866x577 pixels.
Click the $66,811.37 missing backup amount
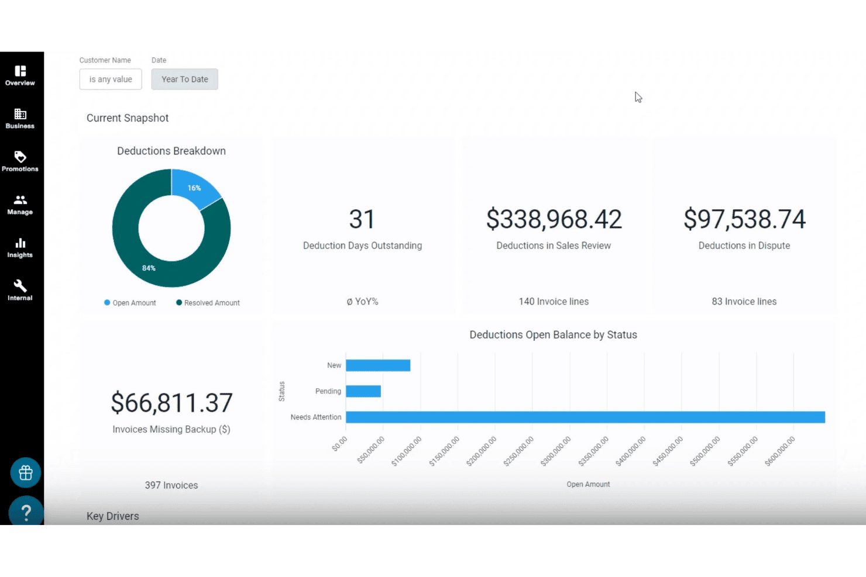171,403
